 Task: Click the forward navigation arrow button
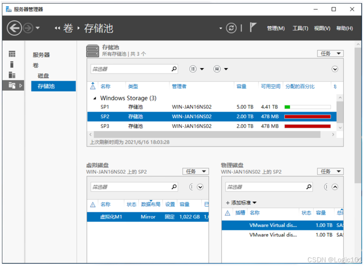click(28, 28)
